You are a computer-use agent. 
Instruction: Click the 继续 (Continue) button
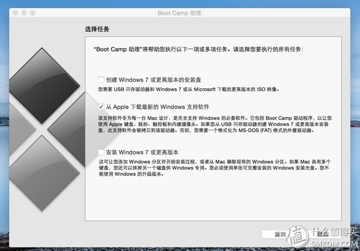pos(323,234)
